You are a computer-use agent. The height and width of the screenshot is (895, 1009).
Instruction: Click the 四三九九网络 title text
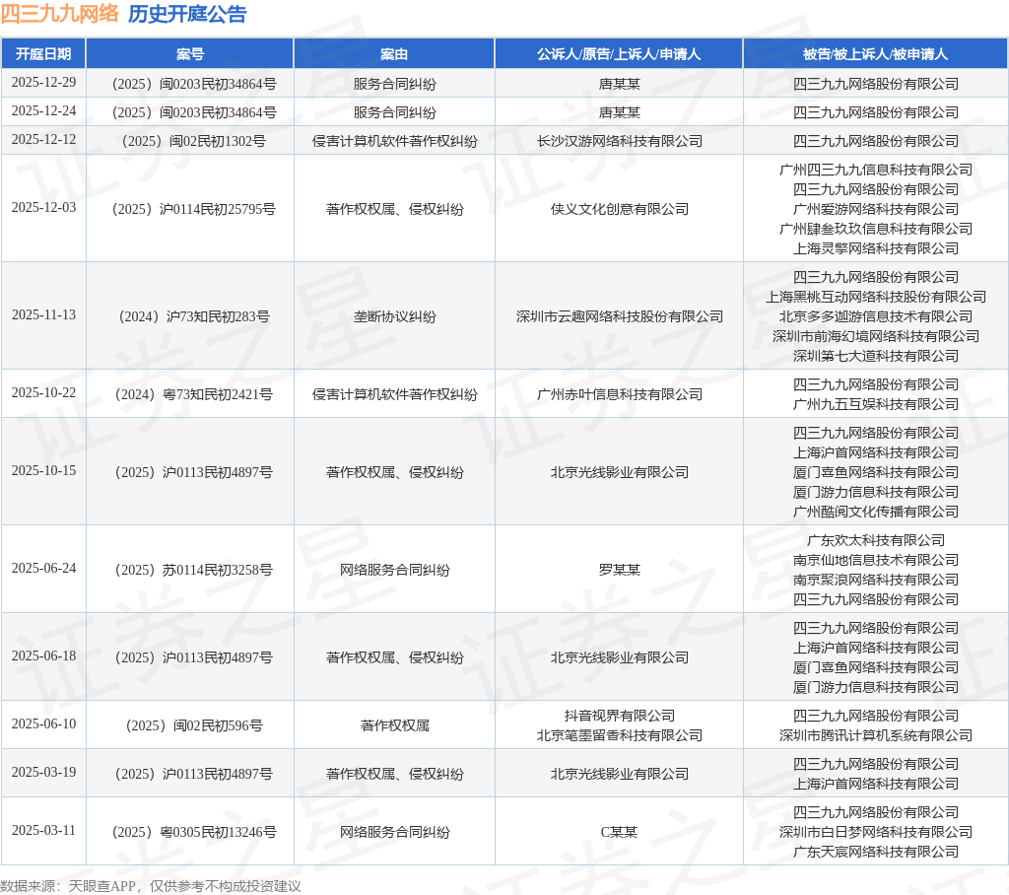60,14
